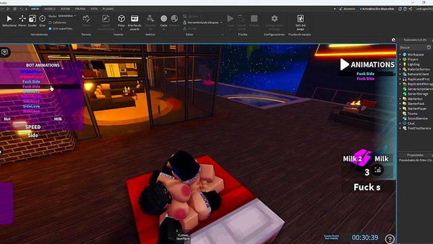Toggle the Colisiones checkbox
This screenshot has width=433, height=244.
pos(50,22)
